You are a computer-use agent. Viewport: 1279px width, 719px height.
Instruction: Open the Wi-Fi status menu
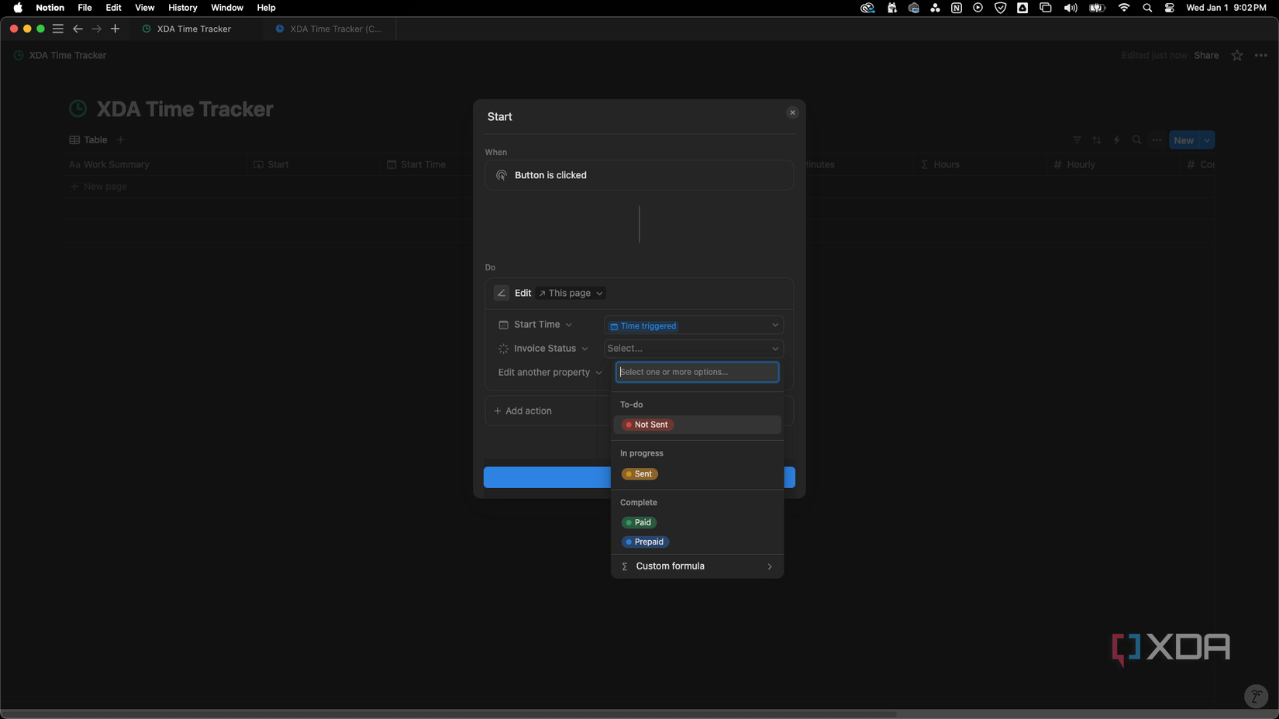tap(1124, 8)
